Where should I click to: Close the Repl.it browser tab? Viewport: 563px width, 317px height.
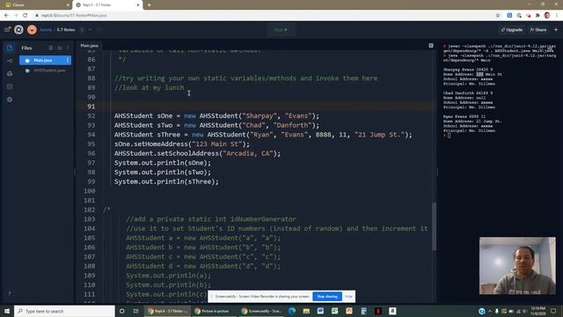click(x=138, y=5)
